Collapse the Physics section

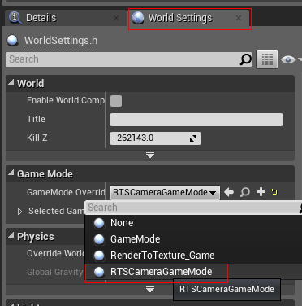pyautogui.click(x=11, y=236)
